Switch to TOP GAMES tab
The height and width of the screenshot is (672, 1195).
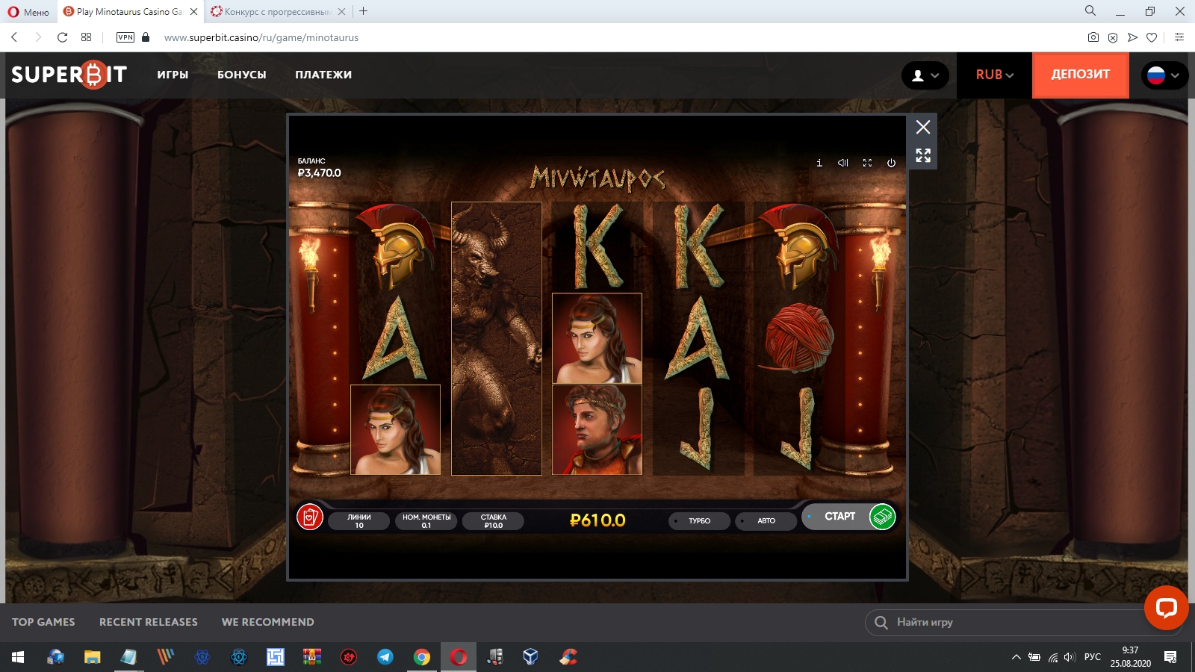point(43,622)
